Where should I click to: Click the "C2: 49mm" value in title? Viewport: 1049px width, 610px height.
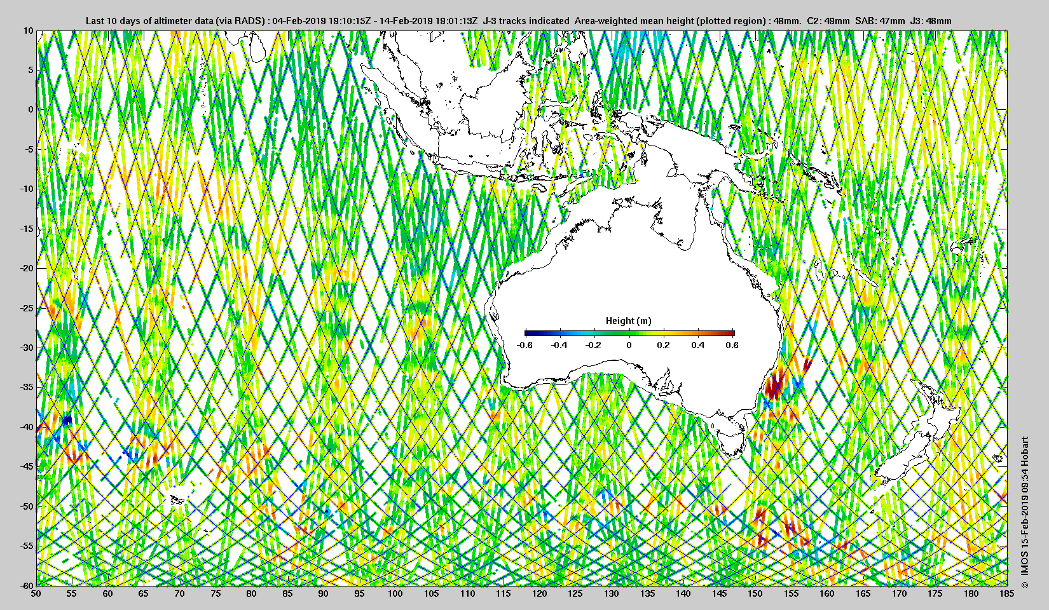pyautogui.click(x=828, y=21)
